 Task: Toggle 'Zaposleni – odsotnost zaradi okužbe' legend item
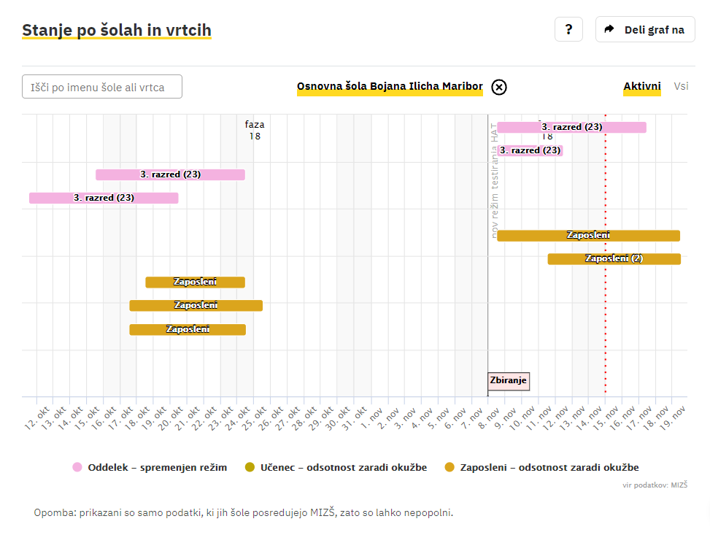[549, 467]
